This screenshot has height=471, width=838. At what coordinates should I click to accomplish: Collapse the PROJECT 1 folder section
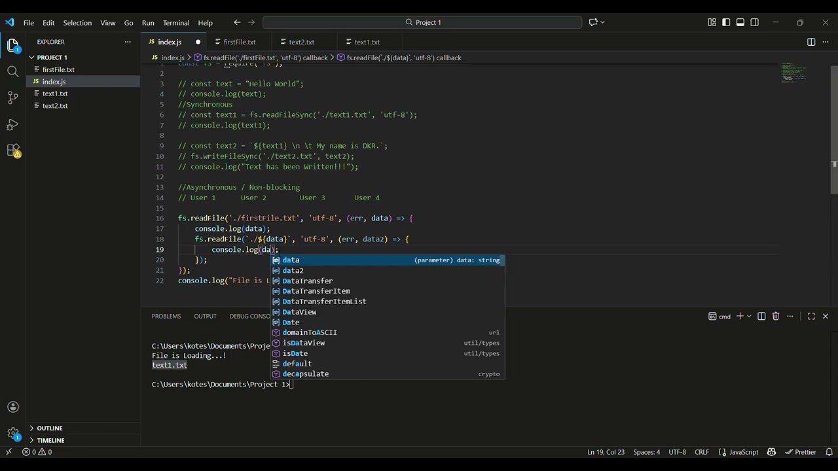point(83,58)
